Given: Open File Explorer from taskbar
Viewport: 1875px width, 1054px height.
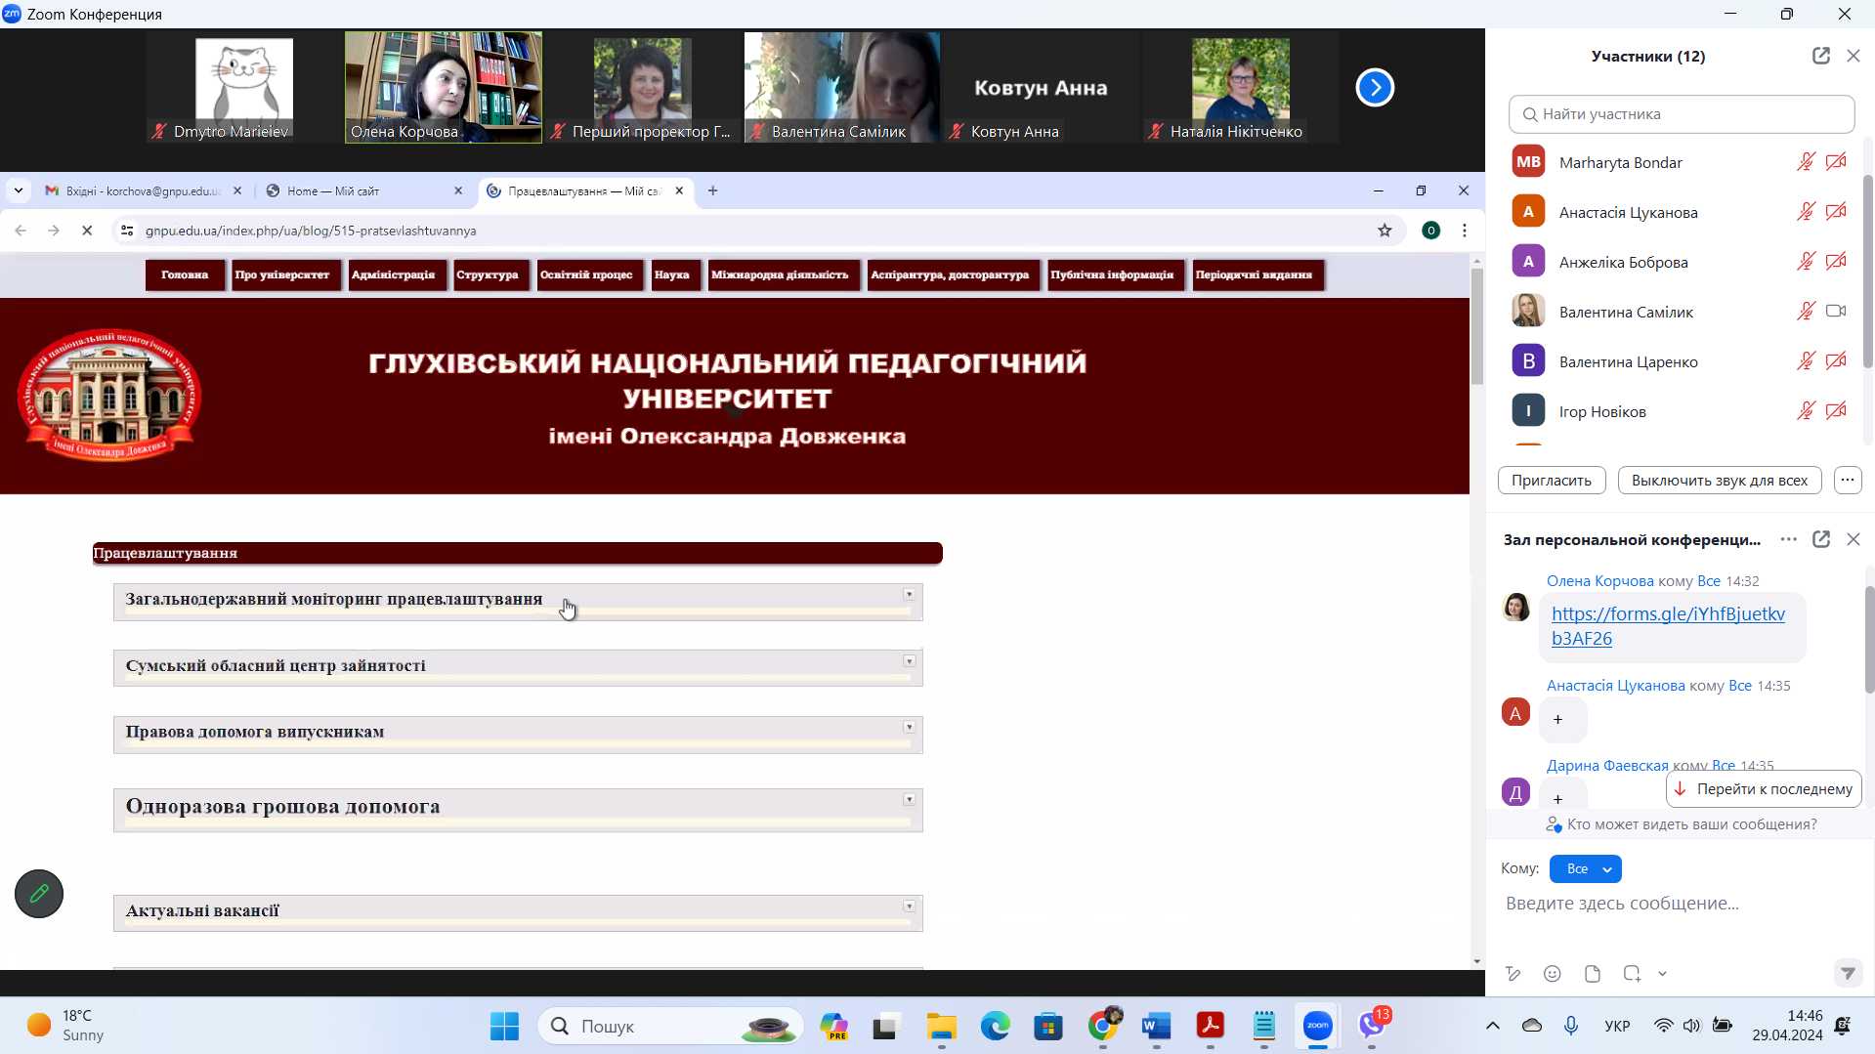Looking at the screenshot, I should tap(942, 1026).
